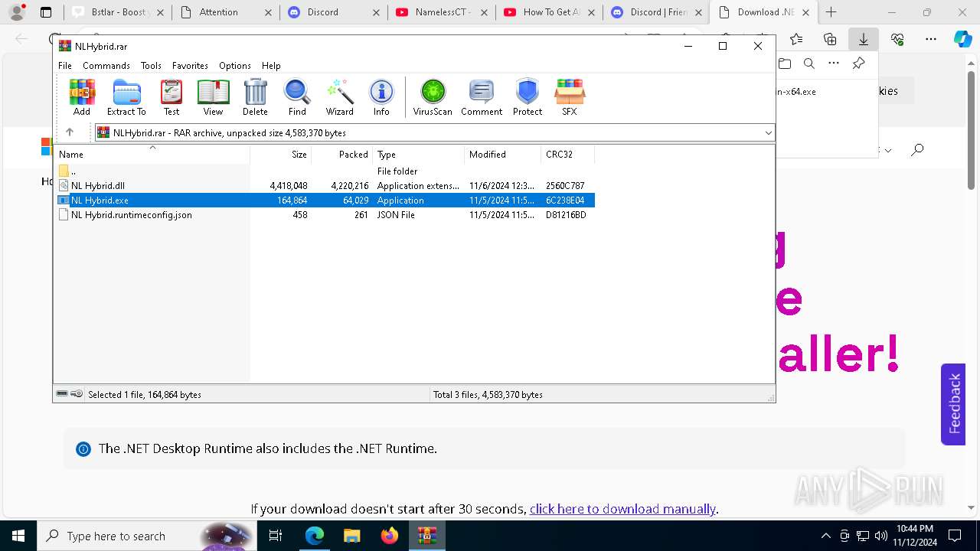Open browser Collections icon
The height and width of the screenshot is (551, 980).
pyautogui.click(x=830, y=39)
